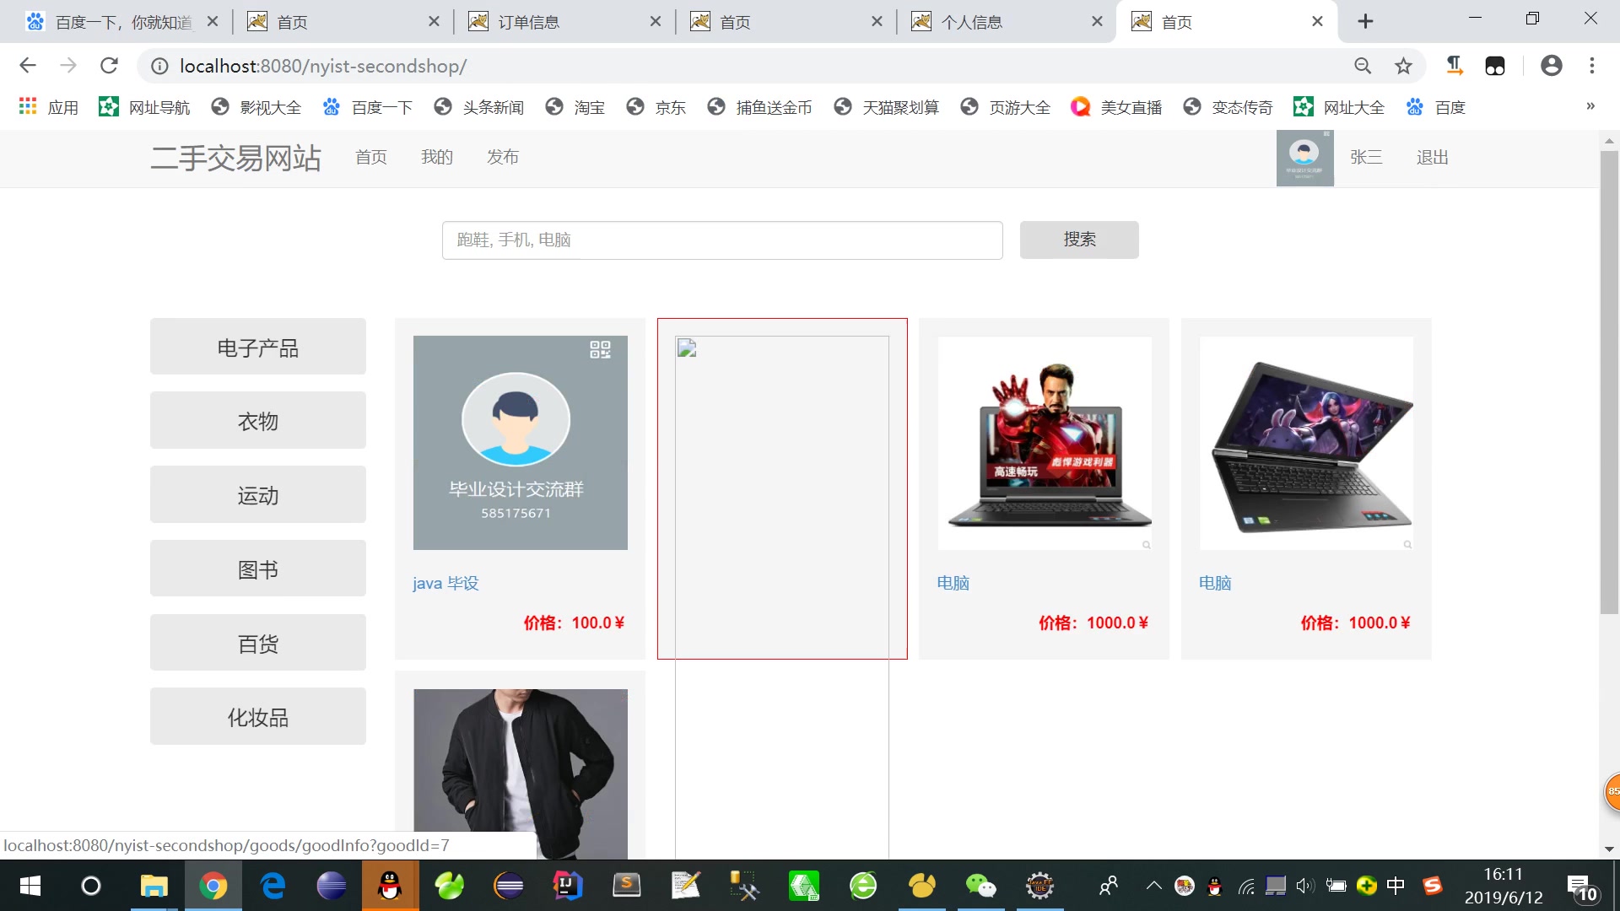Log out with the 退出 link
Viewport: 1620px width, 911px height.
pos(1432,158)
